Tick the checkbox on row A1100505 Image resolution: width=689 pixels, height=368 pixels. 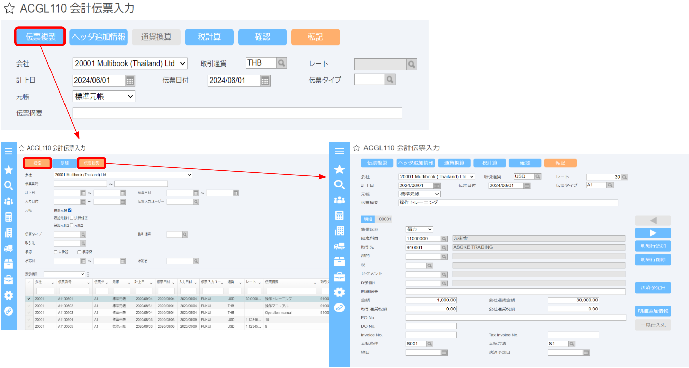coord(29,327)
